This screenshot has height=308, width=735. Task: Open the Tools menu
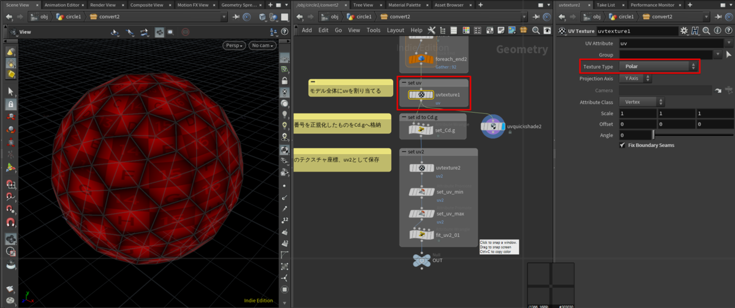[373, 30]
